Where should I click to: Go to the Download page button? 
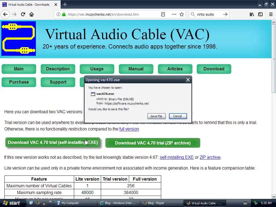[x=214, y=69]
